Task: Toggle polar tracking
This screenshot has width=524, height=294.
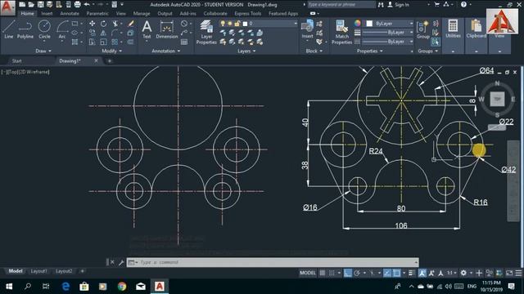Action: [x=357, y=273]
